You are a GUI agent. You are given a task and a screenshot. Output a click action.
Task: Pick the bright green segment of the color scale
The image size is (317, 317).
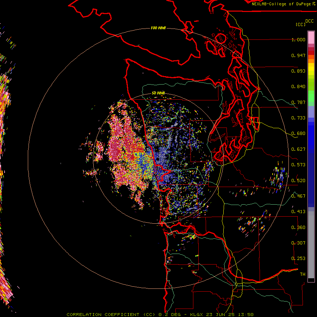311,96
